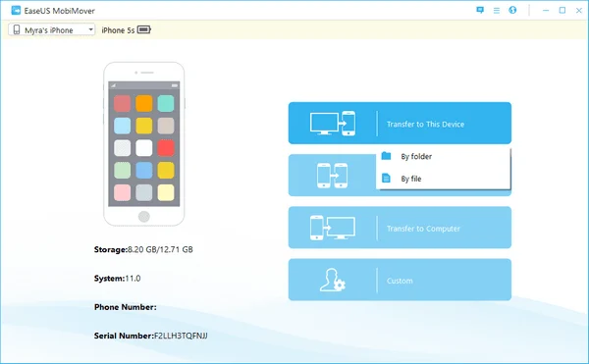
Task: Click the Transfer to Computer button
Action: [x=400, y=228]
